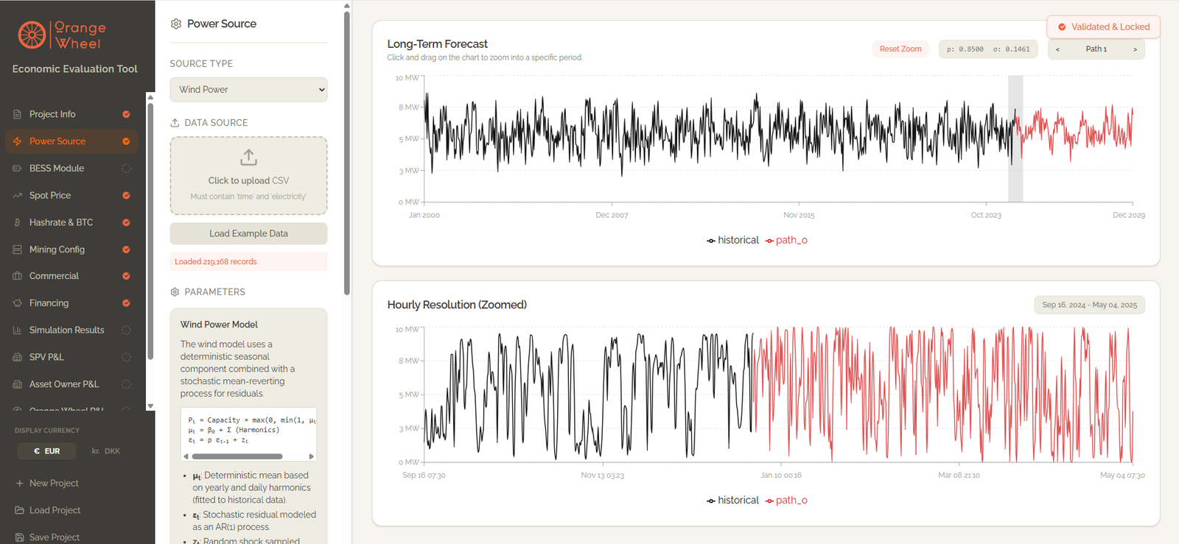Click the Save Project link
Viewport: 1179px width, 544px height.
pos(48,537)
